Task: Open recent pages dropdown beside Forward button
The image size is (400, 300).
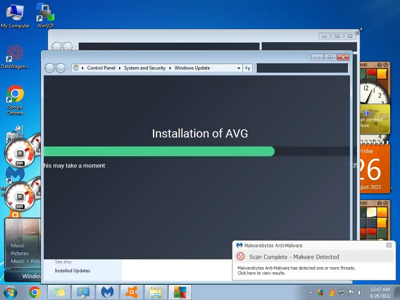Action: (69, 68)
